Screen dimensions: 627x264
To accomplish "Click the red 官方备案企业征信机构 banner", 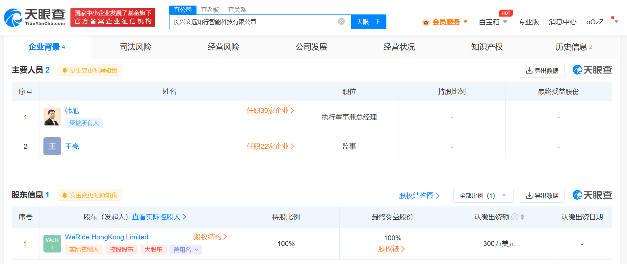I will [113, 17].
